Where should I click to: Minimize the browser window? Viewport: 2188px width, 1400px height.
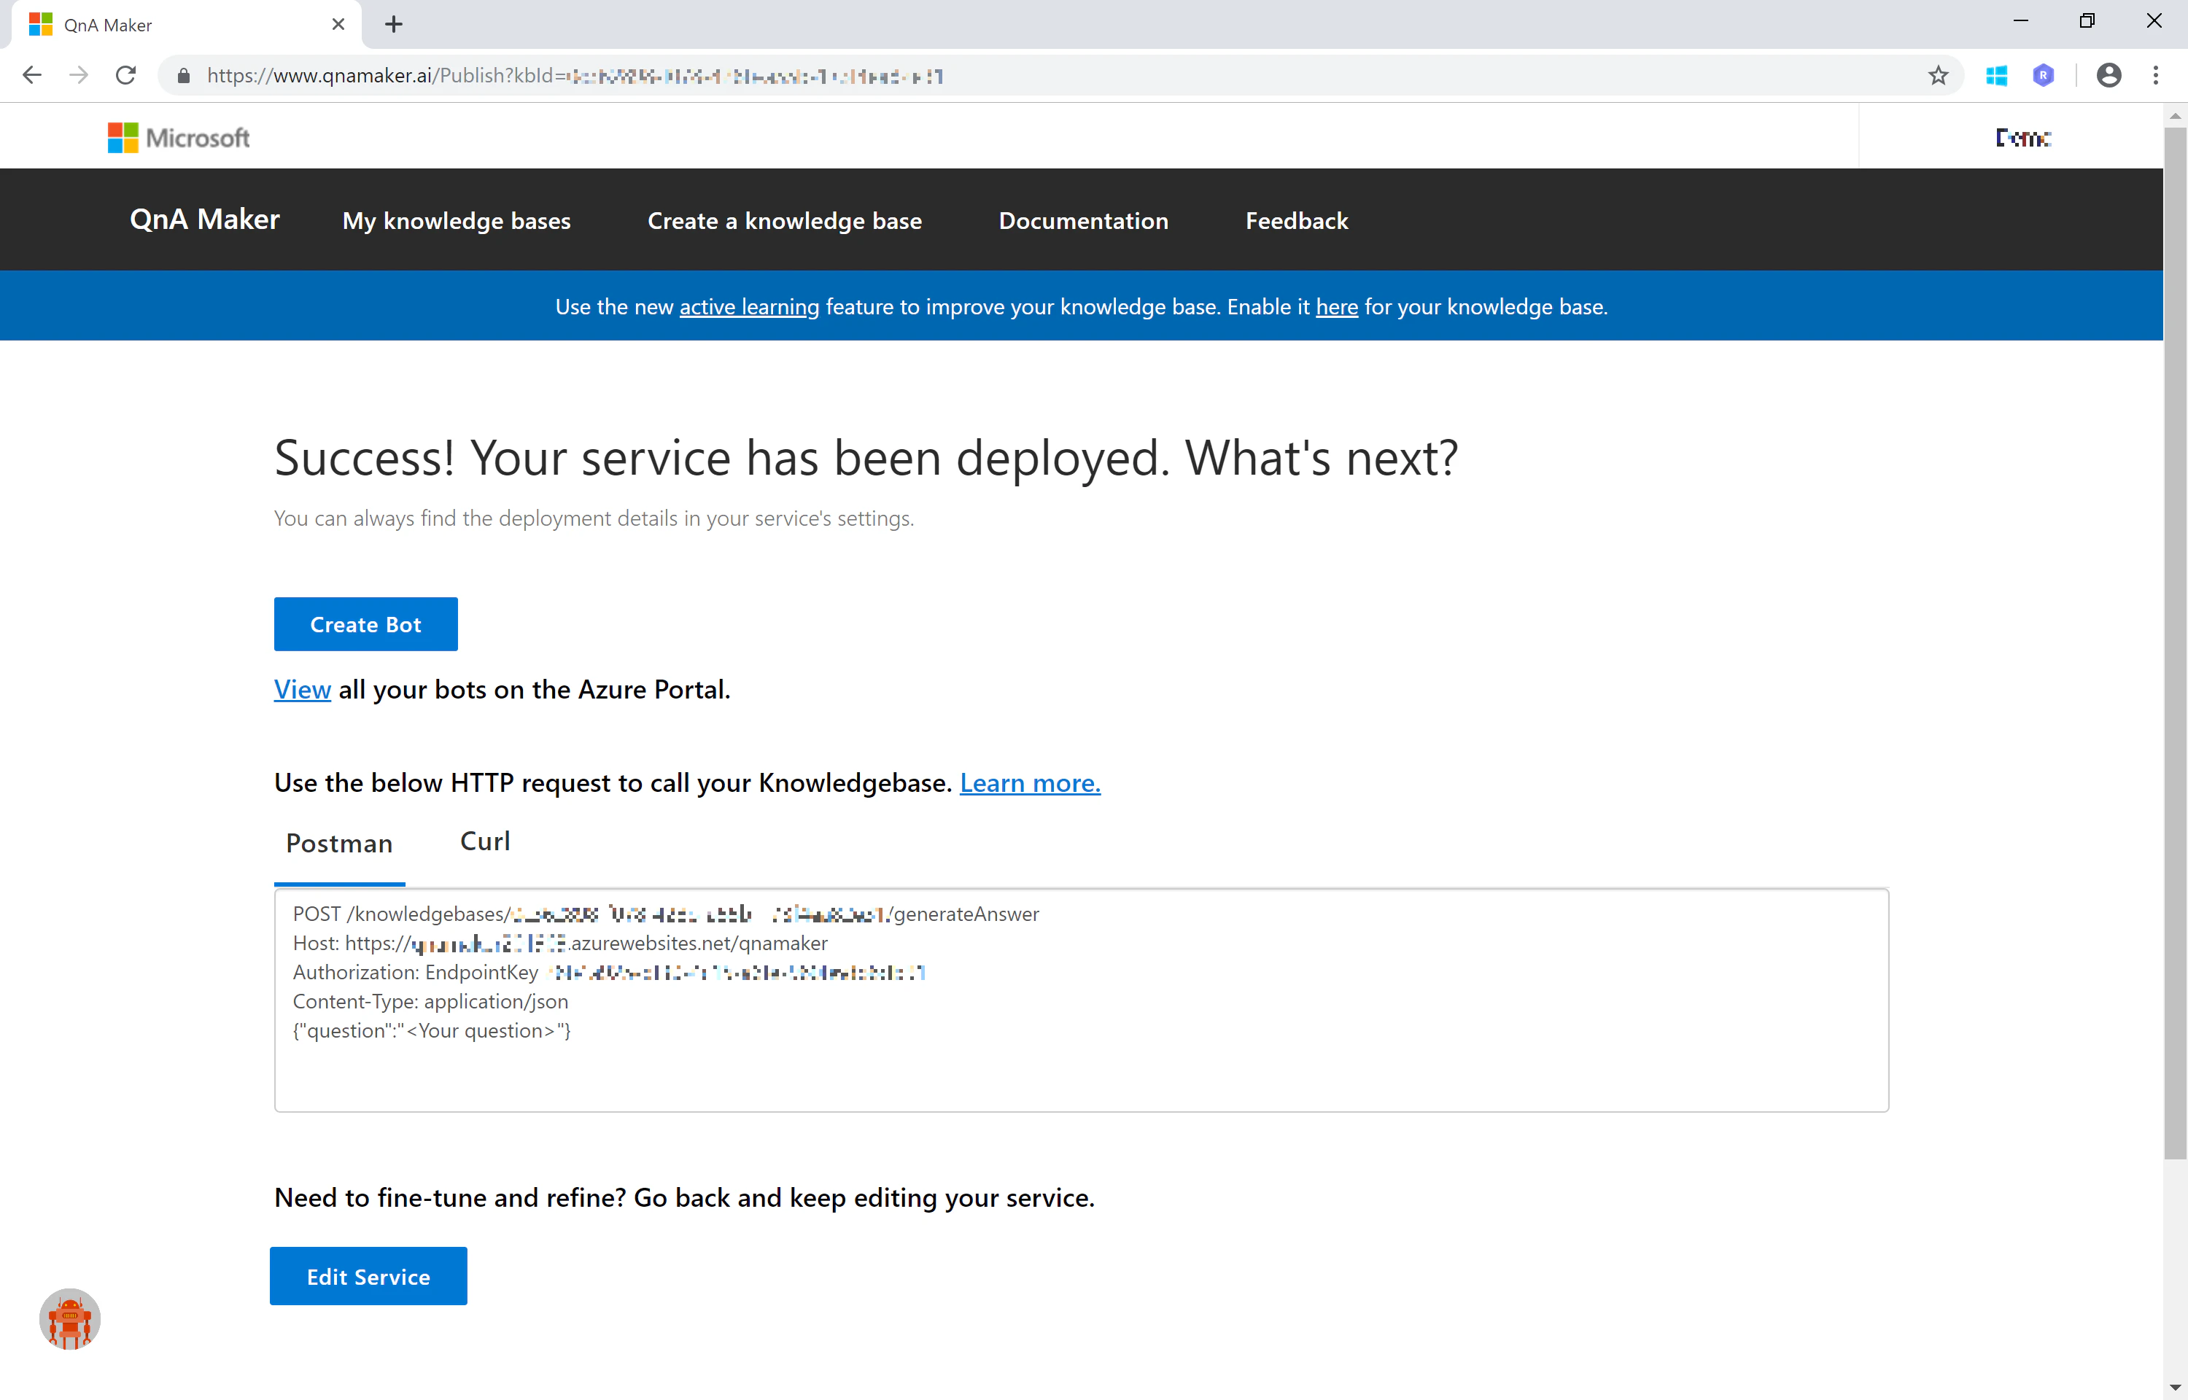click(x=2021, y=22)
